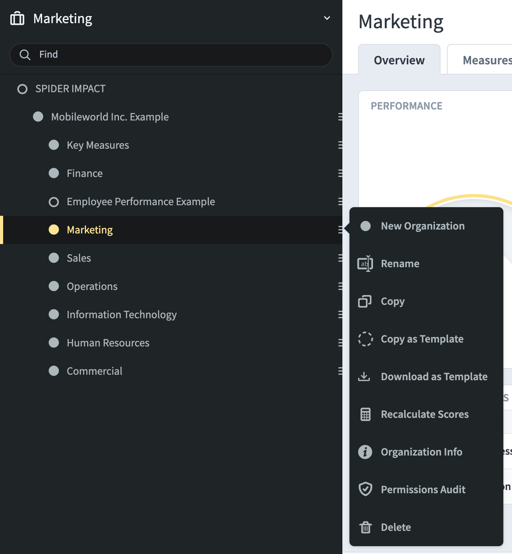
Task: Click the Rename text-cursor icon
Action: (365, 264)
